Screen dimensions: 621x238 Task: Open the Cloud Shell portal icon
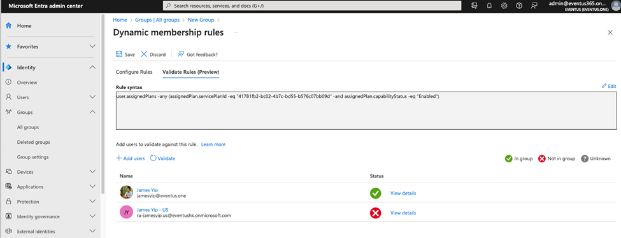(x=475, y=6)
